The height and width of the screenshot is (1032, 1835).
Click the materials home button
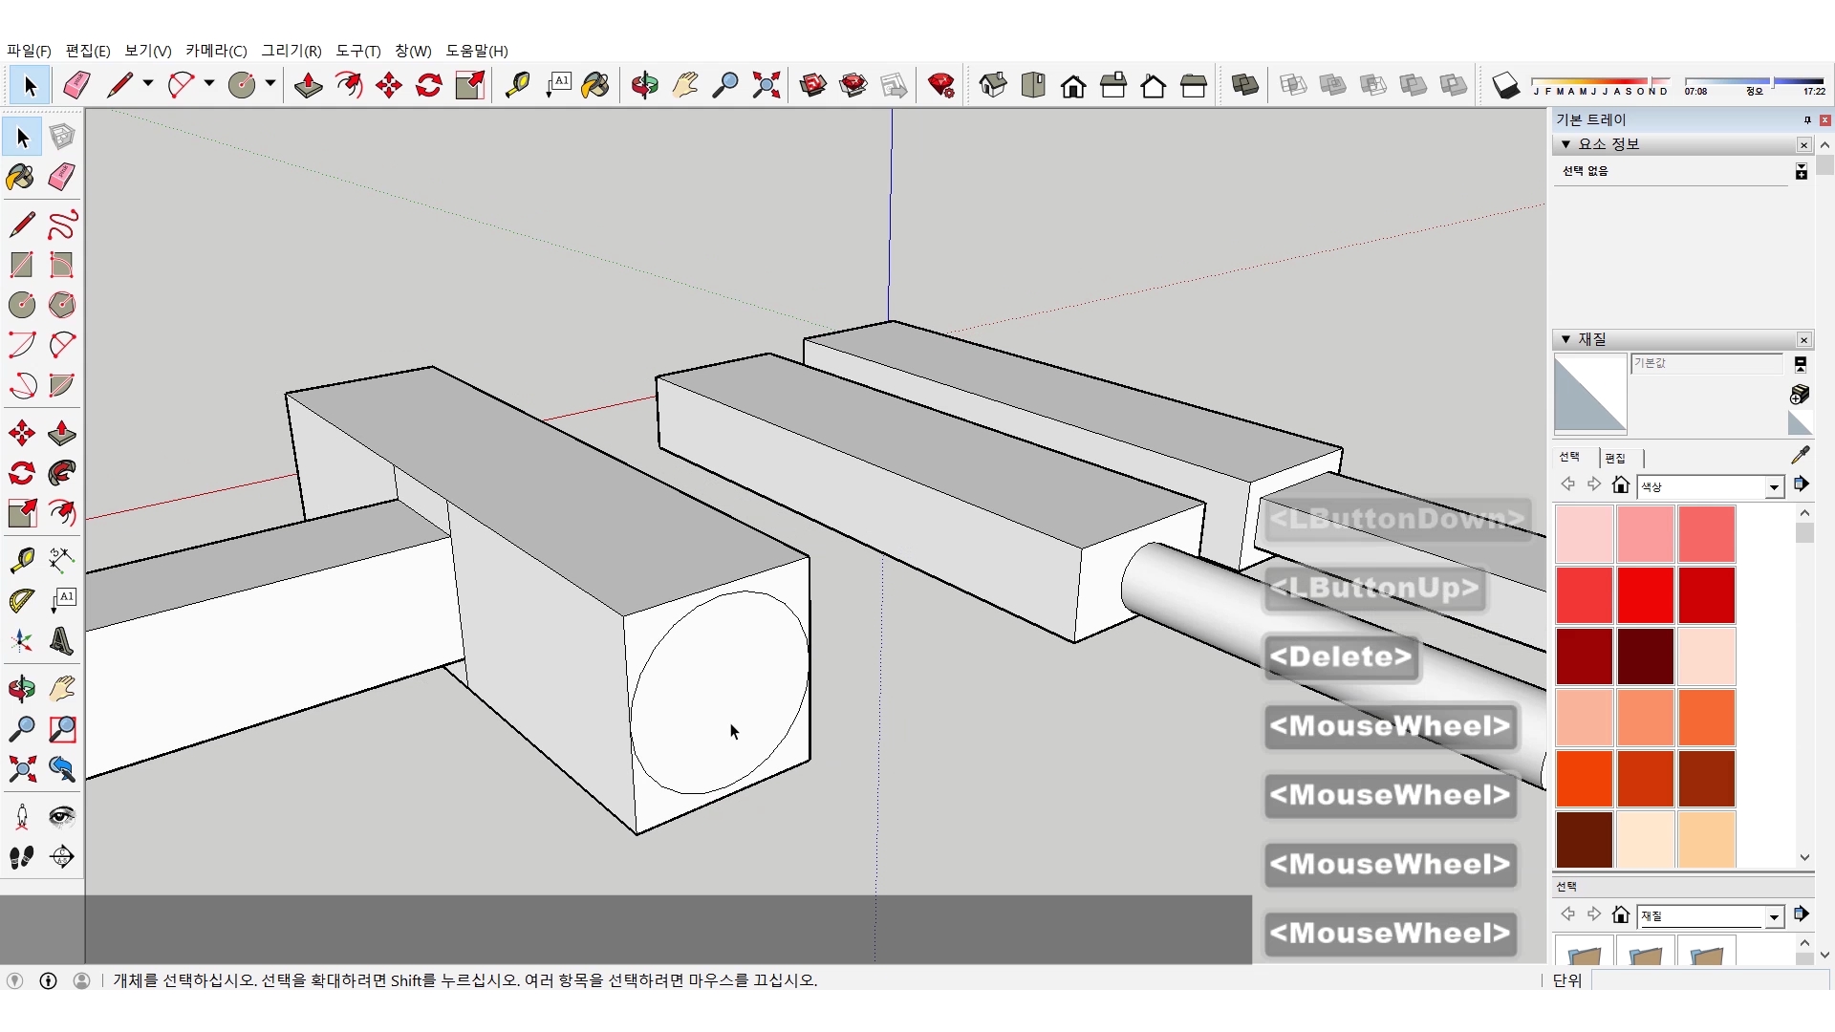click(1620, 485)
